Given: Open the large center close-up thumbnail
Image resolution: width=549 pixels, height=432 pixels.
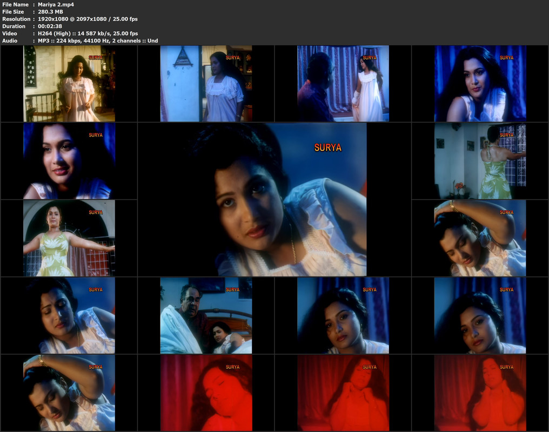Looking at the screenshot, I should click(x=274, y=199).
